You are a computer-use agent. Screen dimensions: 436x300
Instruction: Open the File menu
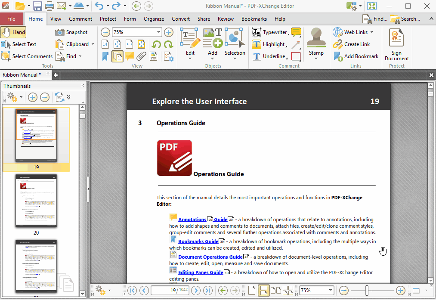pyautogui.click(x=11, y=19)
